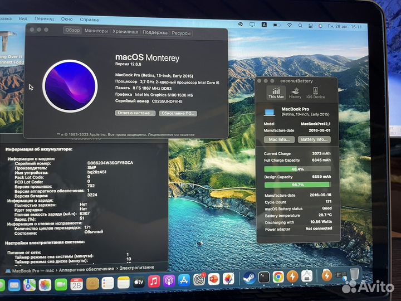The image size is (401, 301).
Task: Select Аппаратное обеспечение in the path bar
Action: [x=86, y=269]
